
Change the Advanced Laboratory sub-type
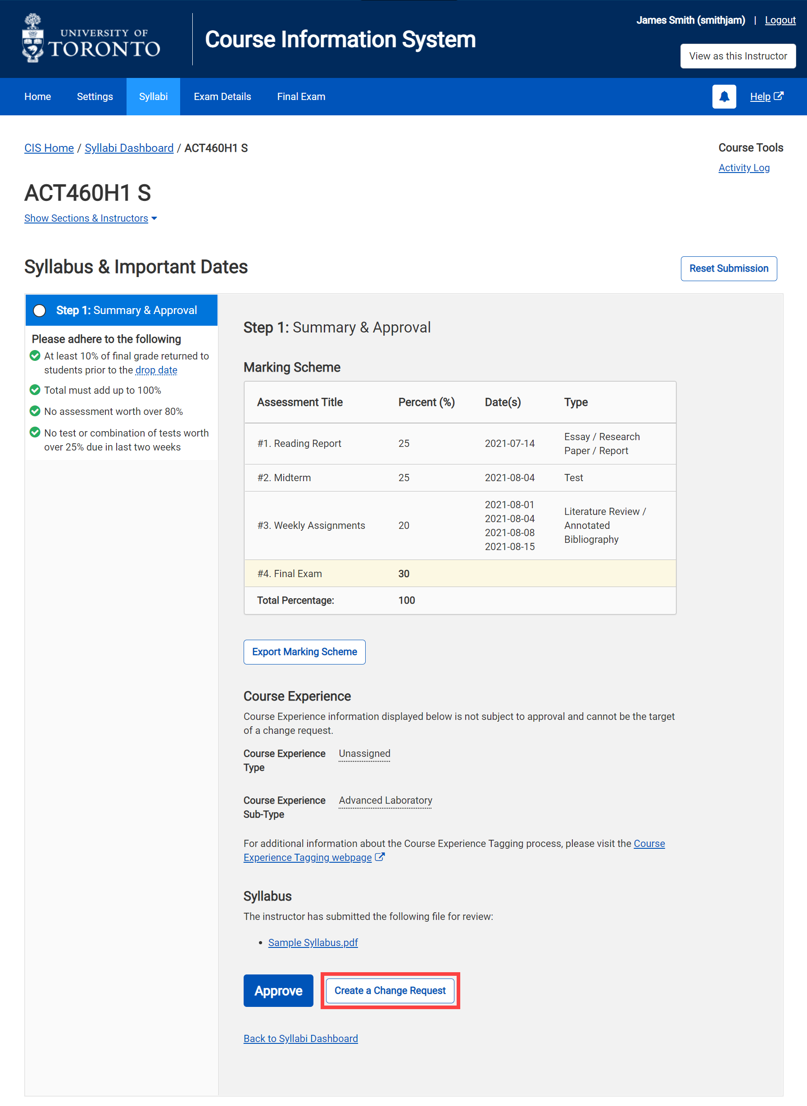coord(385,800)
